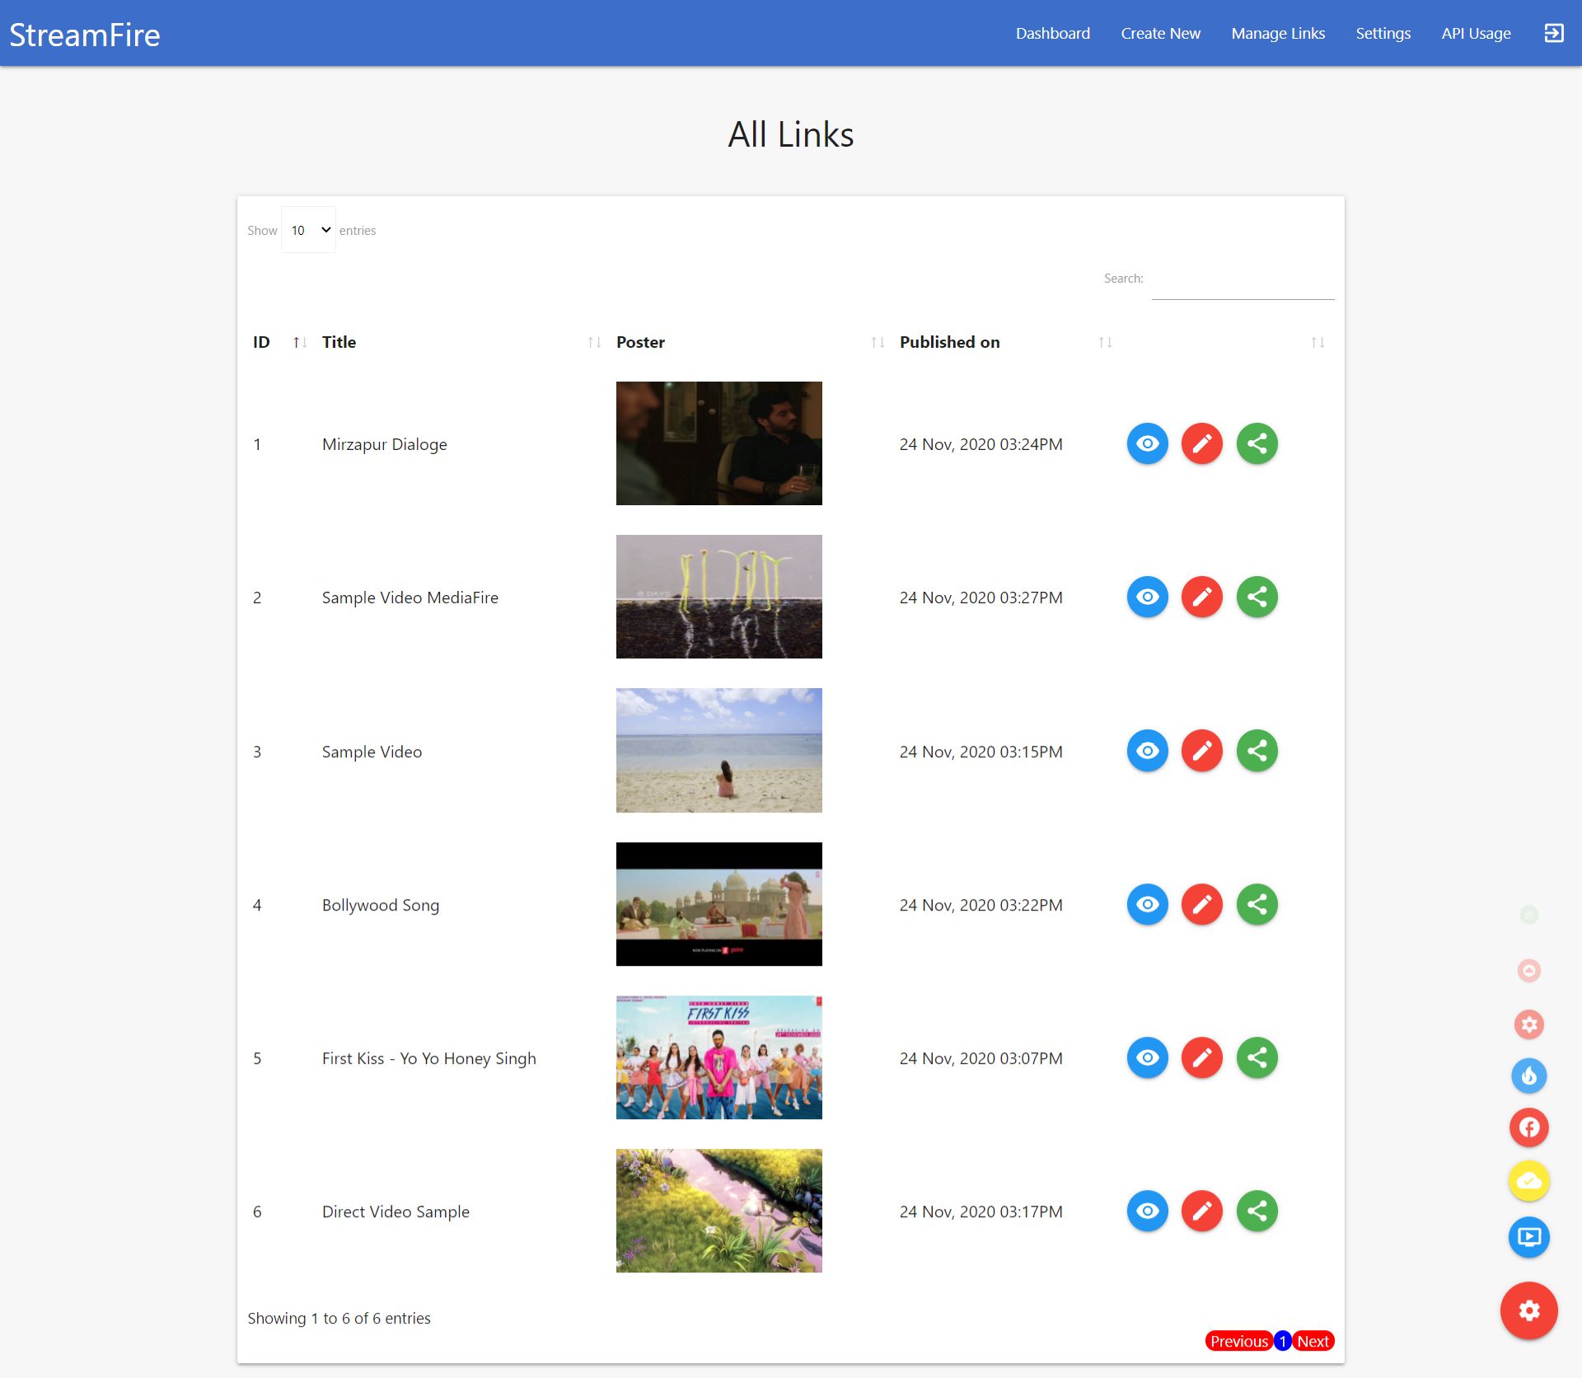Edit link with ID 3

(1202, 751)
